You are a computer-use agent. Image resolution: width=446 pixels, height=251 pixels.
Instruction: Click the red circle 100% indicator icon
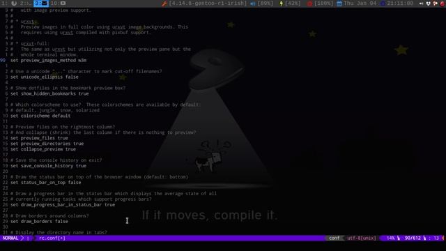pyautogui.click(x=309, y=3)
